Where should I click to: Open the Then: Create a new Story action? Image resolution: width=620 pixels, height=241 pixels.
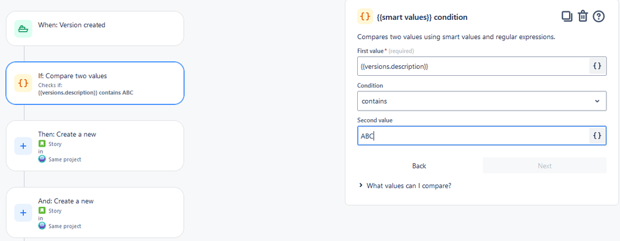coord(95,146)
